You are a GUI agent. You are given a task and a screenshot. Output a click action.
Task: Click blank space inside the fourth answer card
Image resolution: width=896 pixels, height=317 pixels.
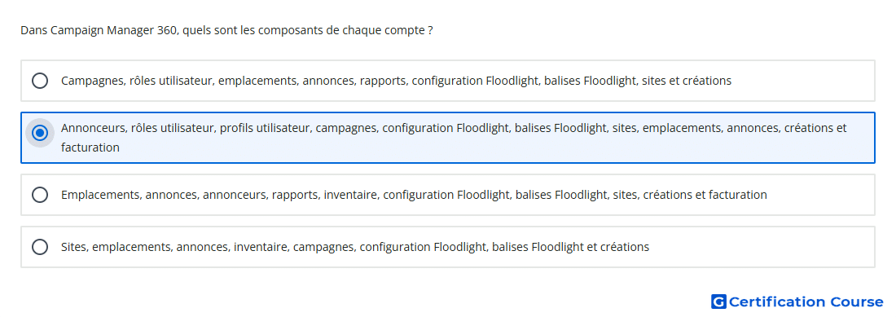[762, 247]
